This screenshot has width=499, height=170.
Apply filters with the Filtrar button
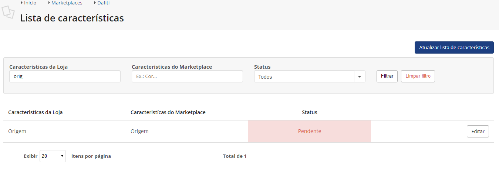[x=387, y=76]
